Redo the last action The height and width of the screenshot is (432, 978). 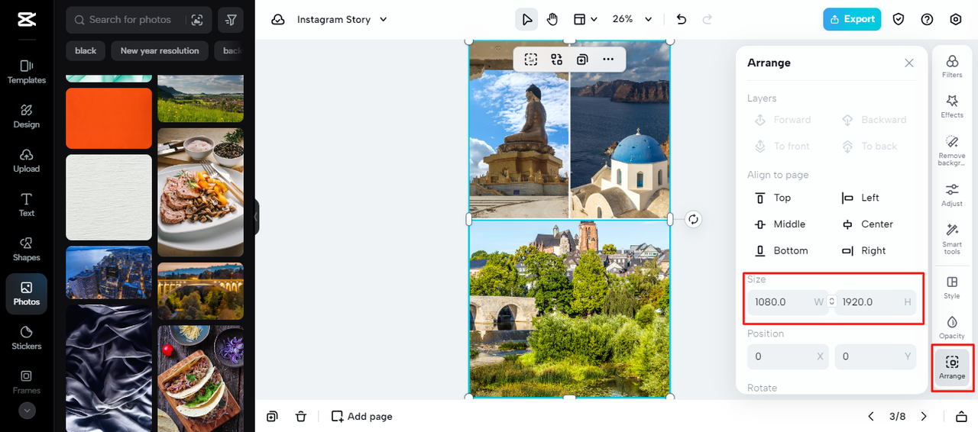[x=707, y=20]
